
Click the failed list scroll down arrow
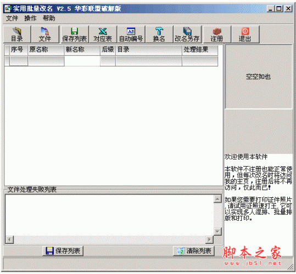[217, 231]
